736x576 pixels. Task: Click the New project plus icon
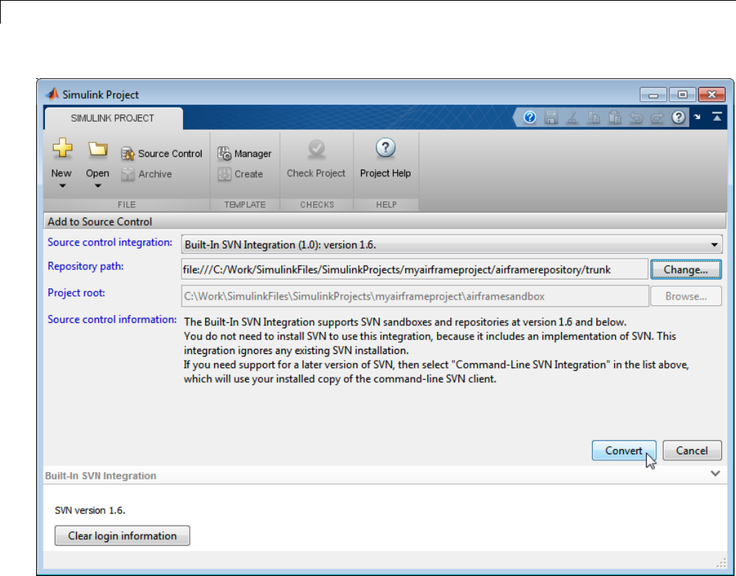[x=62, y=148]
